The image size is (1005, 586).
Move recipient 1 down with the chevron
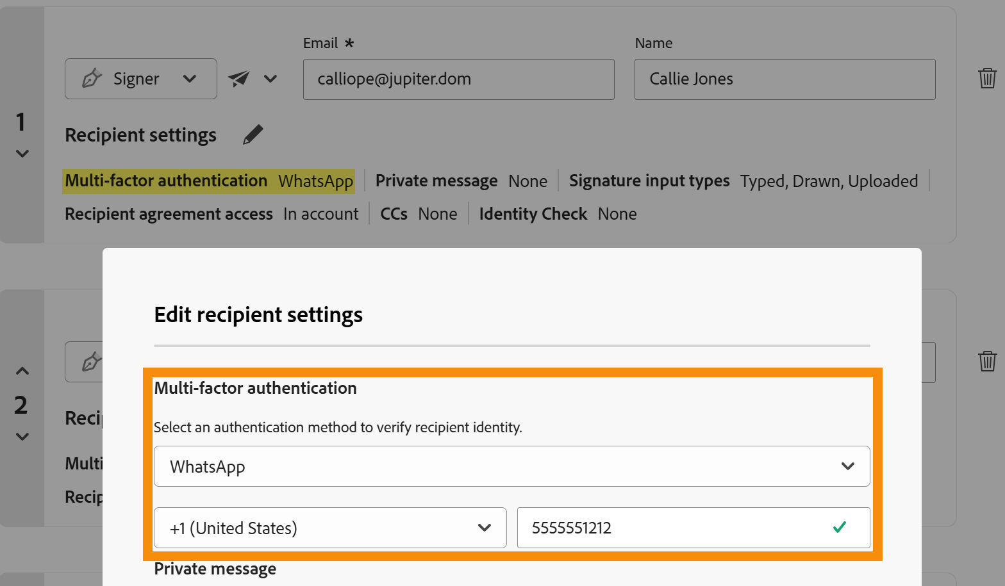click(x=22, y=154)
